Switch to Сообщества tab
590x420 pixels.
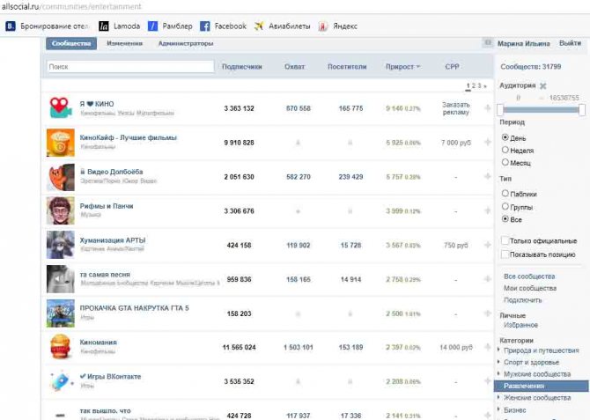[71, 43]
